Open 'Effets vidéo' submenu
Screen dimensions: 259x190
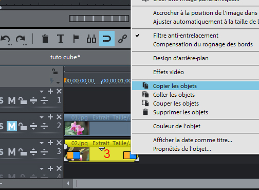coord(195,72)
